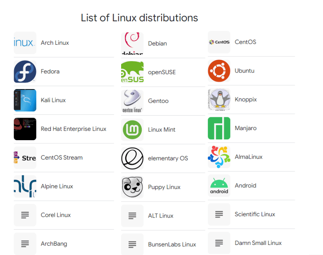Select the Ubuntu text label
Viewport: 323px width, 255px height.
[x=245, y=70]
